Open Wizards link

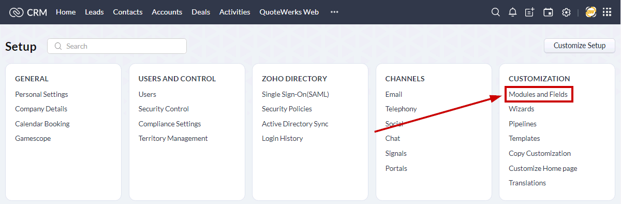522,109
